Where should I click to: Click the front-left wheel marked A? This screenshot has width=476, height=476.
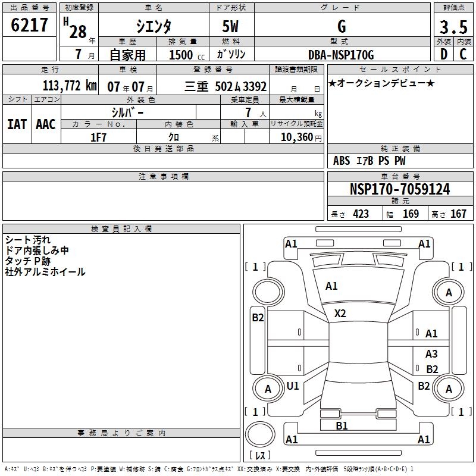click(449, 292)
